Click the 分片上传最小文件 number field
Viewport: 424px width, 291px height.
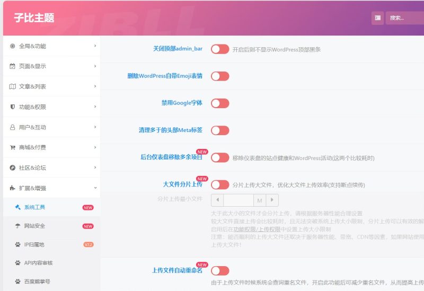[238, 200]
